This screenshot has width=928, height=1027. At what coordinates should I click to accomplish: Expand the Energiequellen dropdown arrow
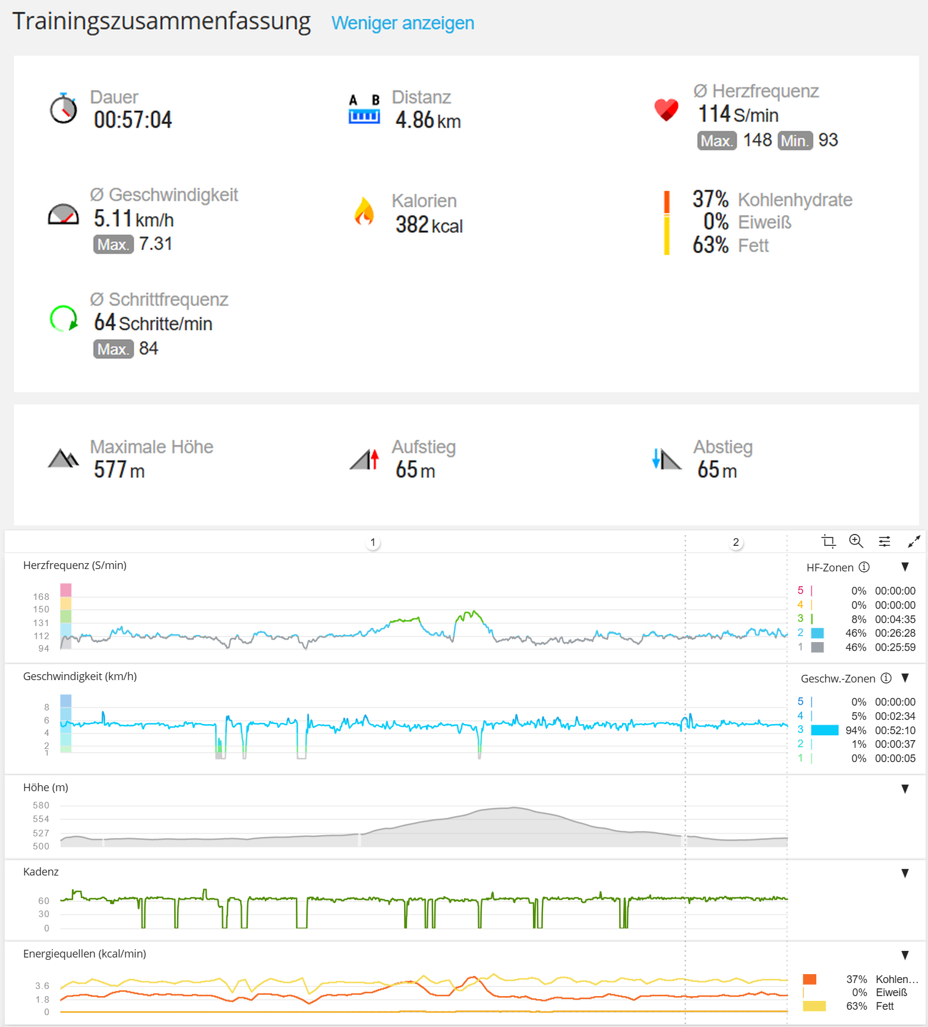(x=905, y=956)
